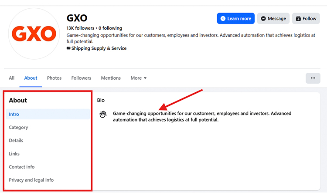This screenshot has width=327, height=196.
Task: Follow the GXO page
Action: pyautogui.click(x=306, y=19)
